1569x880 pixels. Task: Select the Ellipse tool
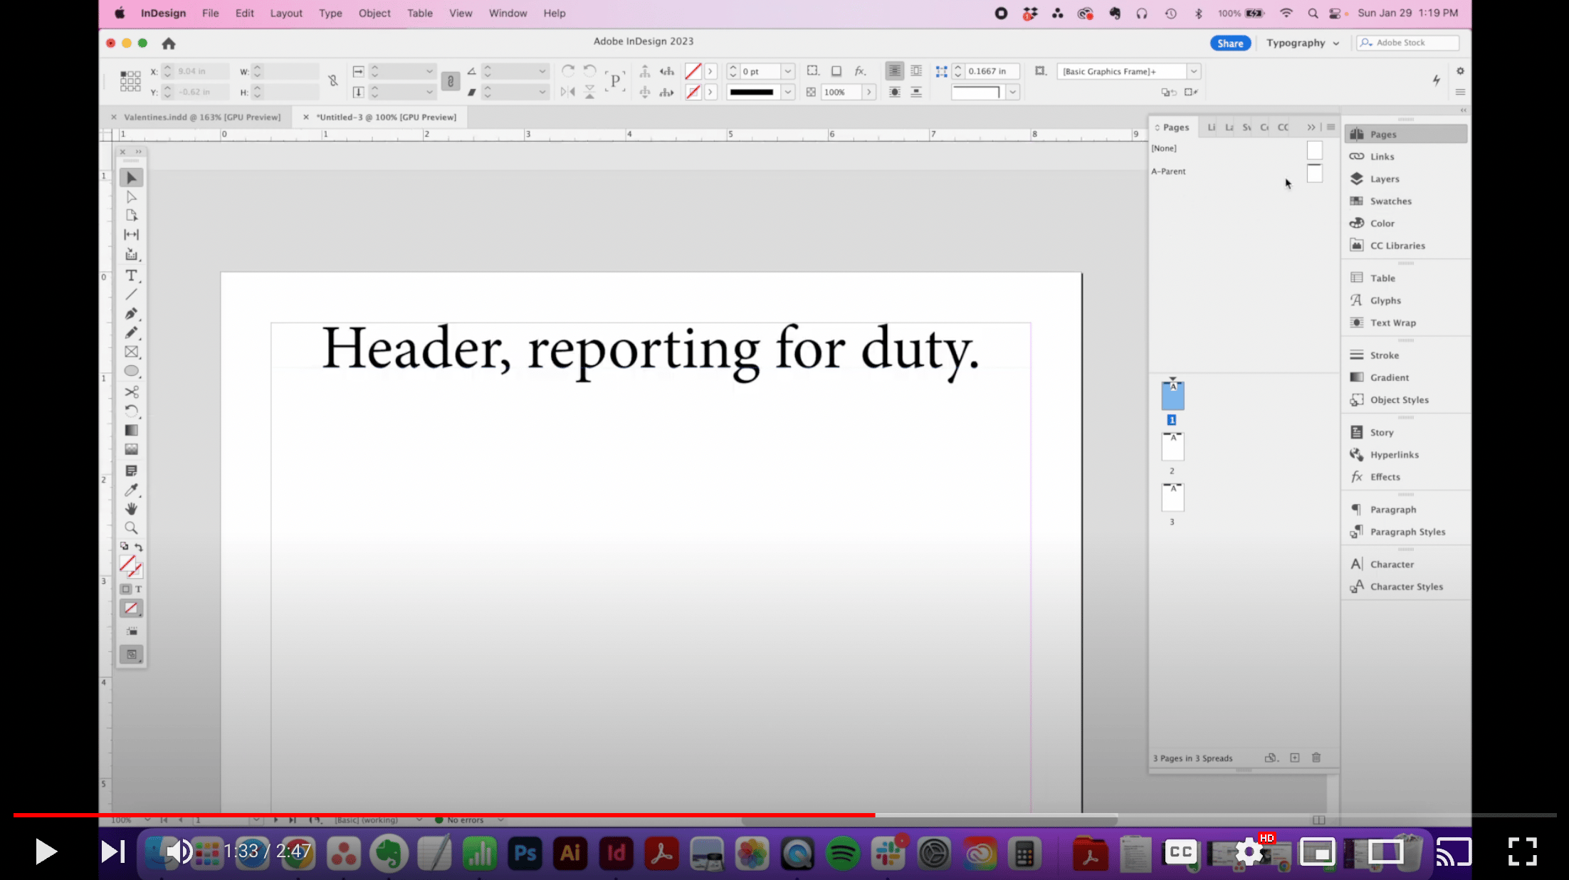pos(131,371)
